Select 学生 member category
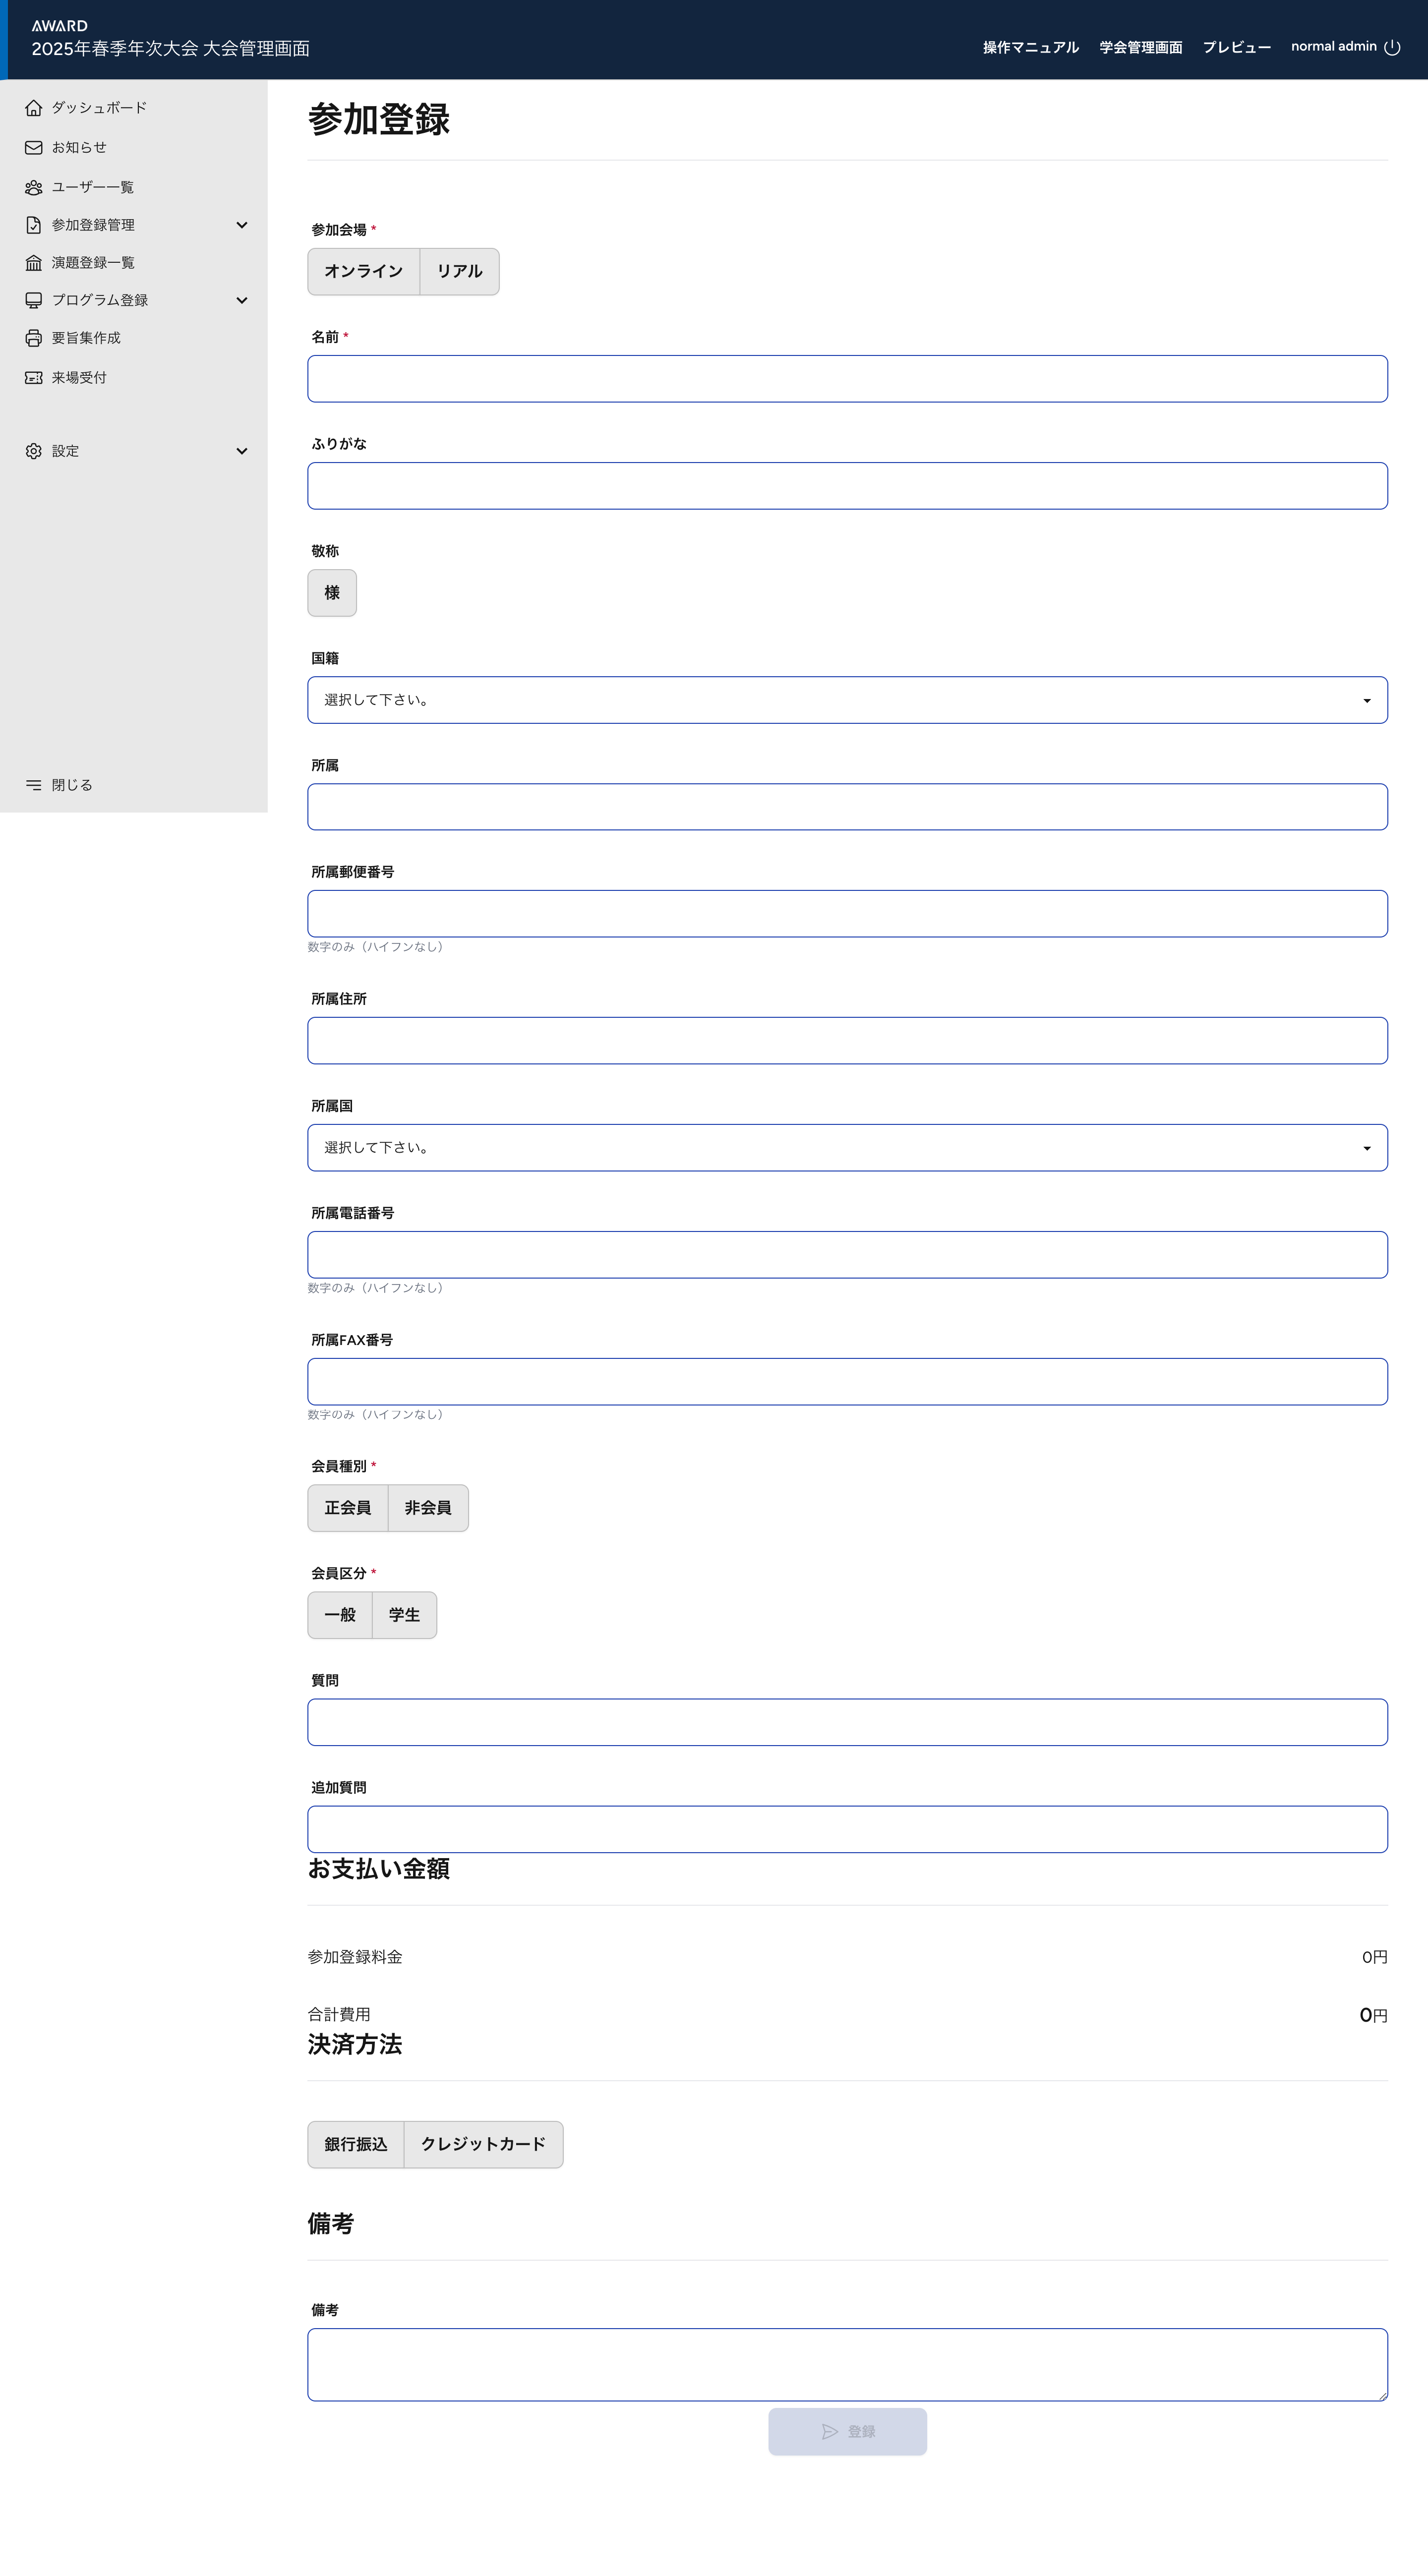Viewport: 1428px width, 2576px height. pos(404,1615)
